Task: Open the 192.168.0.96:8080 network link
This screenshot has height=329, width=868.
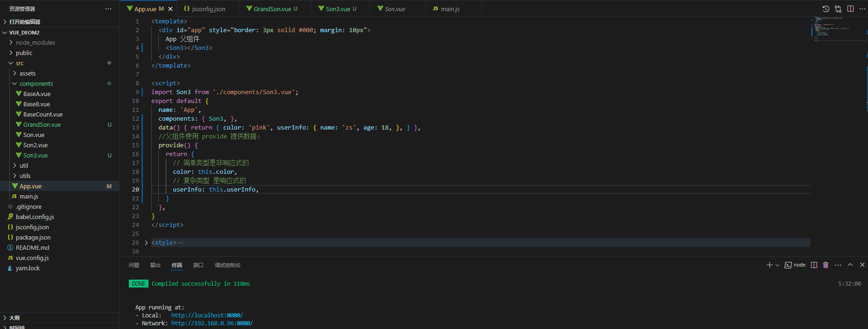Action: 212,323
